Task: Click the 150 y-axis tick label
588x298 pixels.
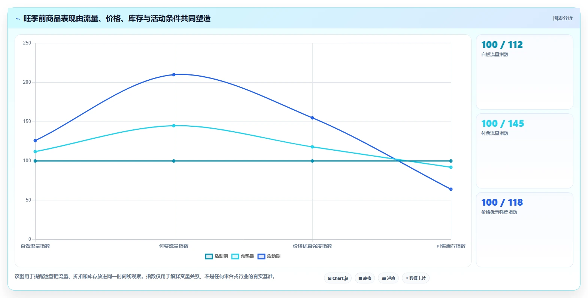Action: 27,122
